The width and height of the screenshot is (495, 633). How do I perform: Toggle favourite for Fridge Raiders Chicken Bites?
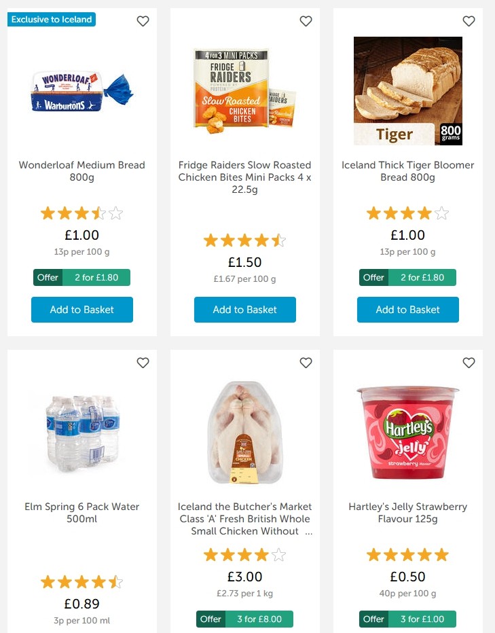coord(306,21)
